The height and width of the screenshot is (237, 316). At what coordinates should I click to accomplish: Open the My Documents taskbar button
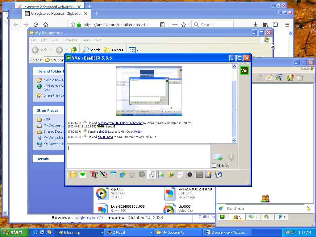[178, 233]
